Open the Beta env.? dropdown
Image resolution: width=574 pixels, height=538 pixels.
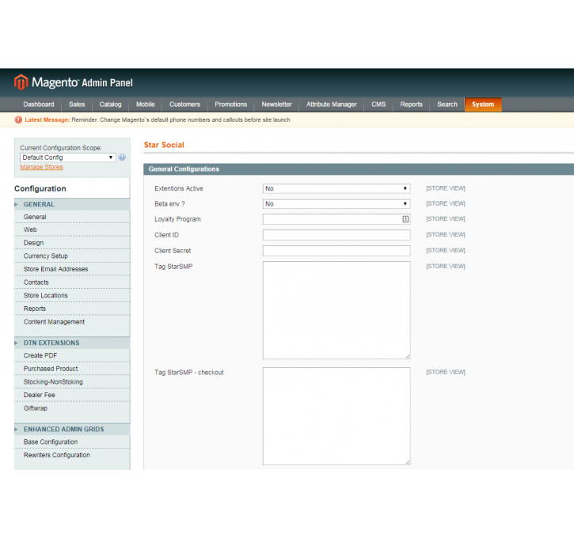point(336,203)
